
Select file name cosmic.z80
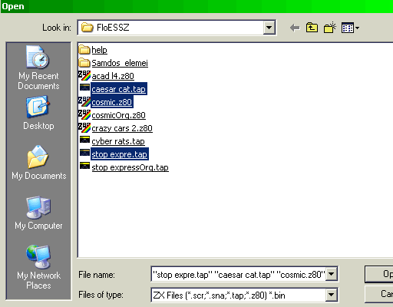pyautogui.click(x=112, y=102)
